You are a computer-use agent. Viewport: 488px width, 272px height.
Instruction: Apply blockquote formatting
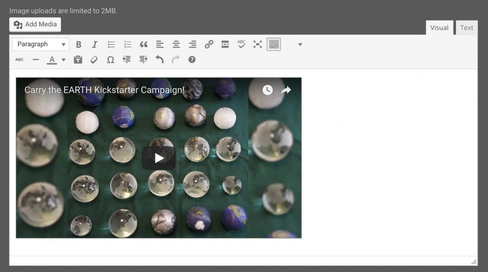pyautogui.click(x=143, y=44)
